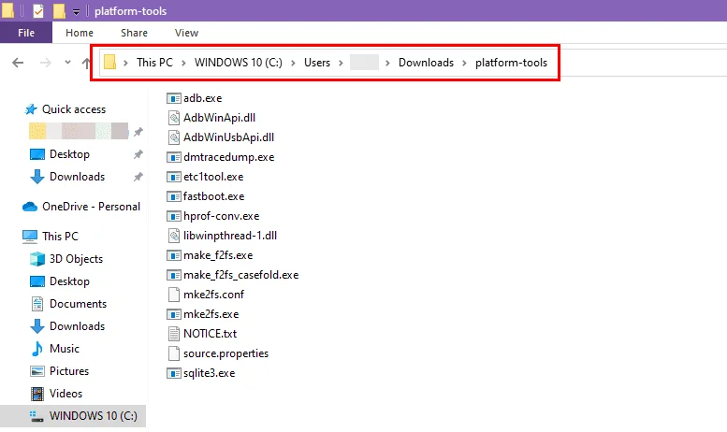This screenshot has width=727, height=432.
Task: Select the adb.exe file icon
Action: click(x=173, y=98)
